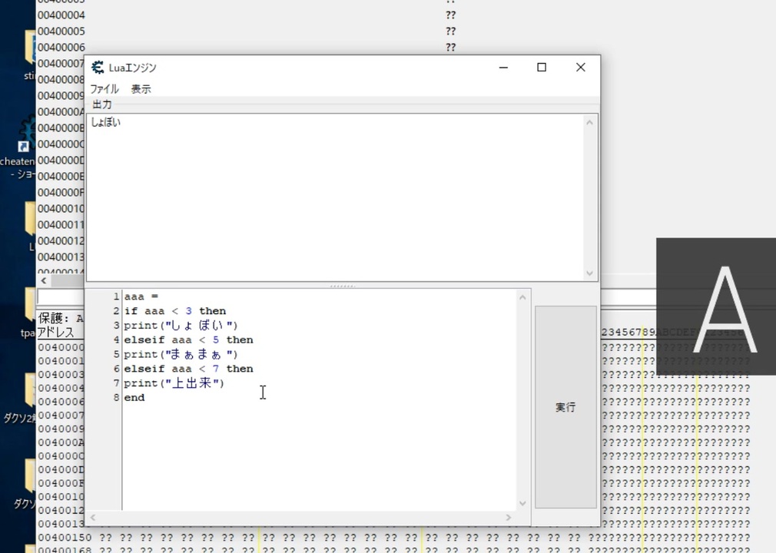
Task: Click the アドレス column header
Action: (x=55, y=332)
